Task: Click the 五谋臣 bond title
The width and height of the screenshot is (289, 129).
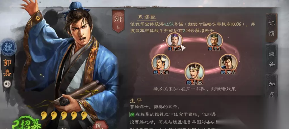Action: pyautogui.click(x=147, y=17)
